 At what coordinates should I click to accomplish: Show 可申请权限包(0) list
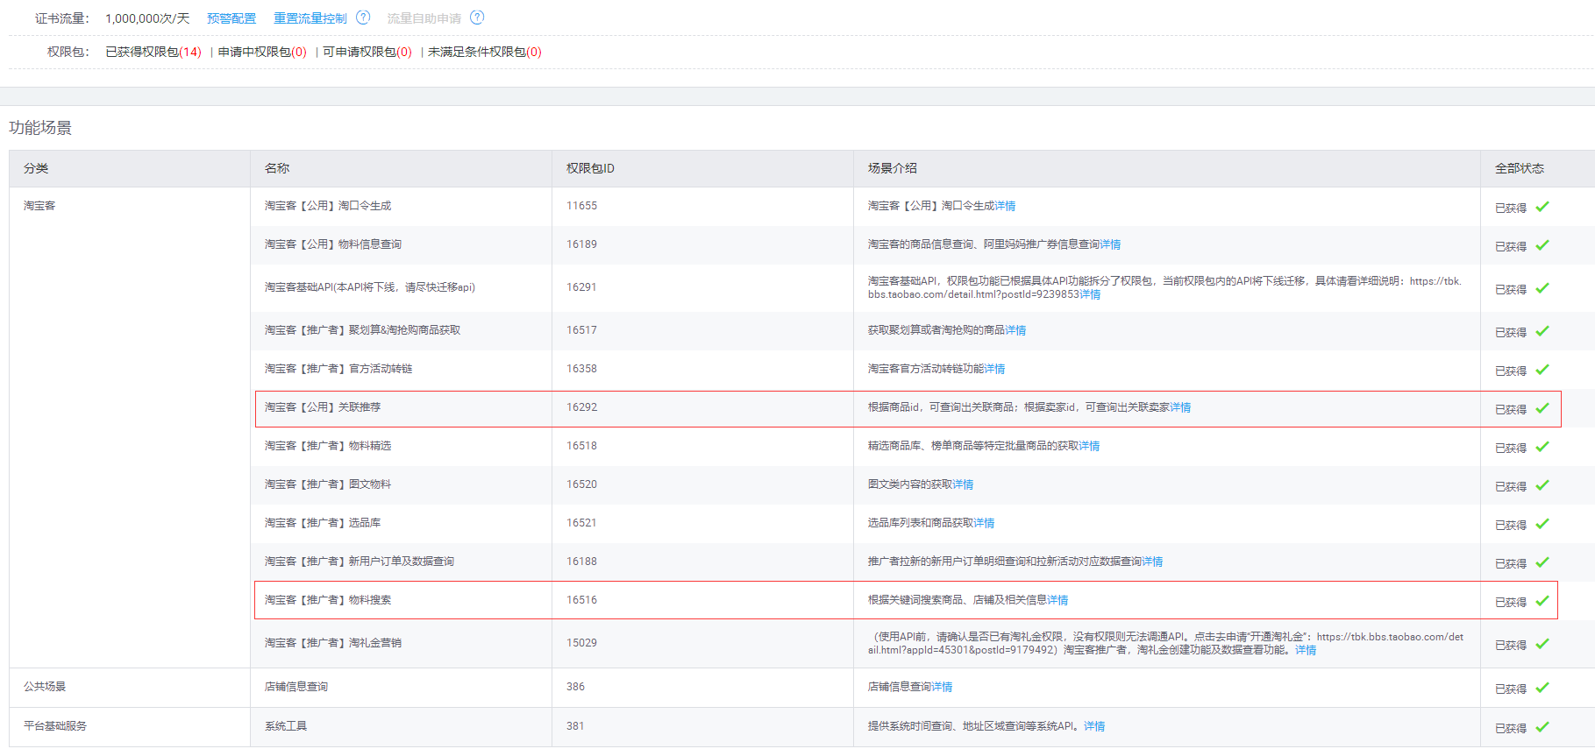point(367,52)
